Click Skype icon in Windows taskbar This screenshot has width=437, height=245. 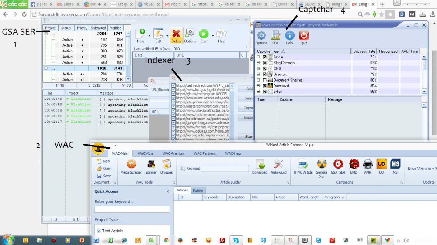pyautogui.click(x=236, y=240)
